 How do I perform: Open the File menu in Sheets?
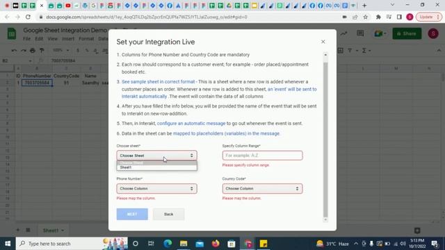tap(26, 39)
